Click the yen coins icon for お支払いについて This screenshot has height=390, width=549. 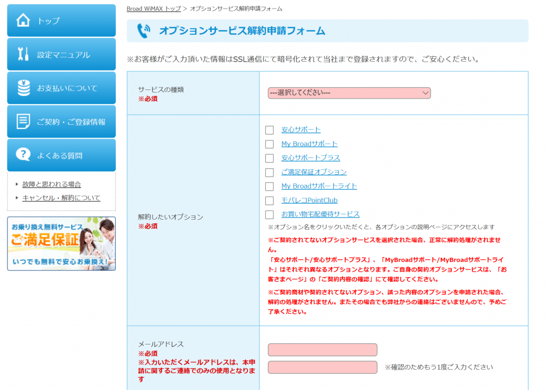[x=24, y=88]
